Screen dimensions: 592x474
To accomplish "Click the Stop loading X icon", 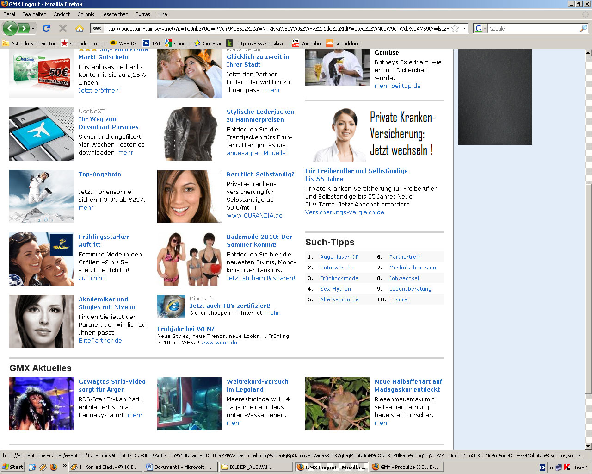I will tap(63, 28).
